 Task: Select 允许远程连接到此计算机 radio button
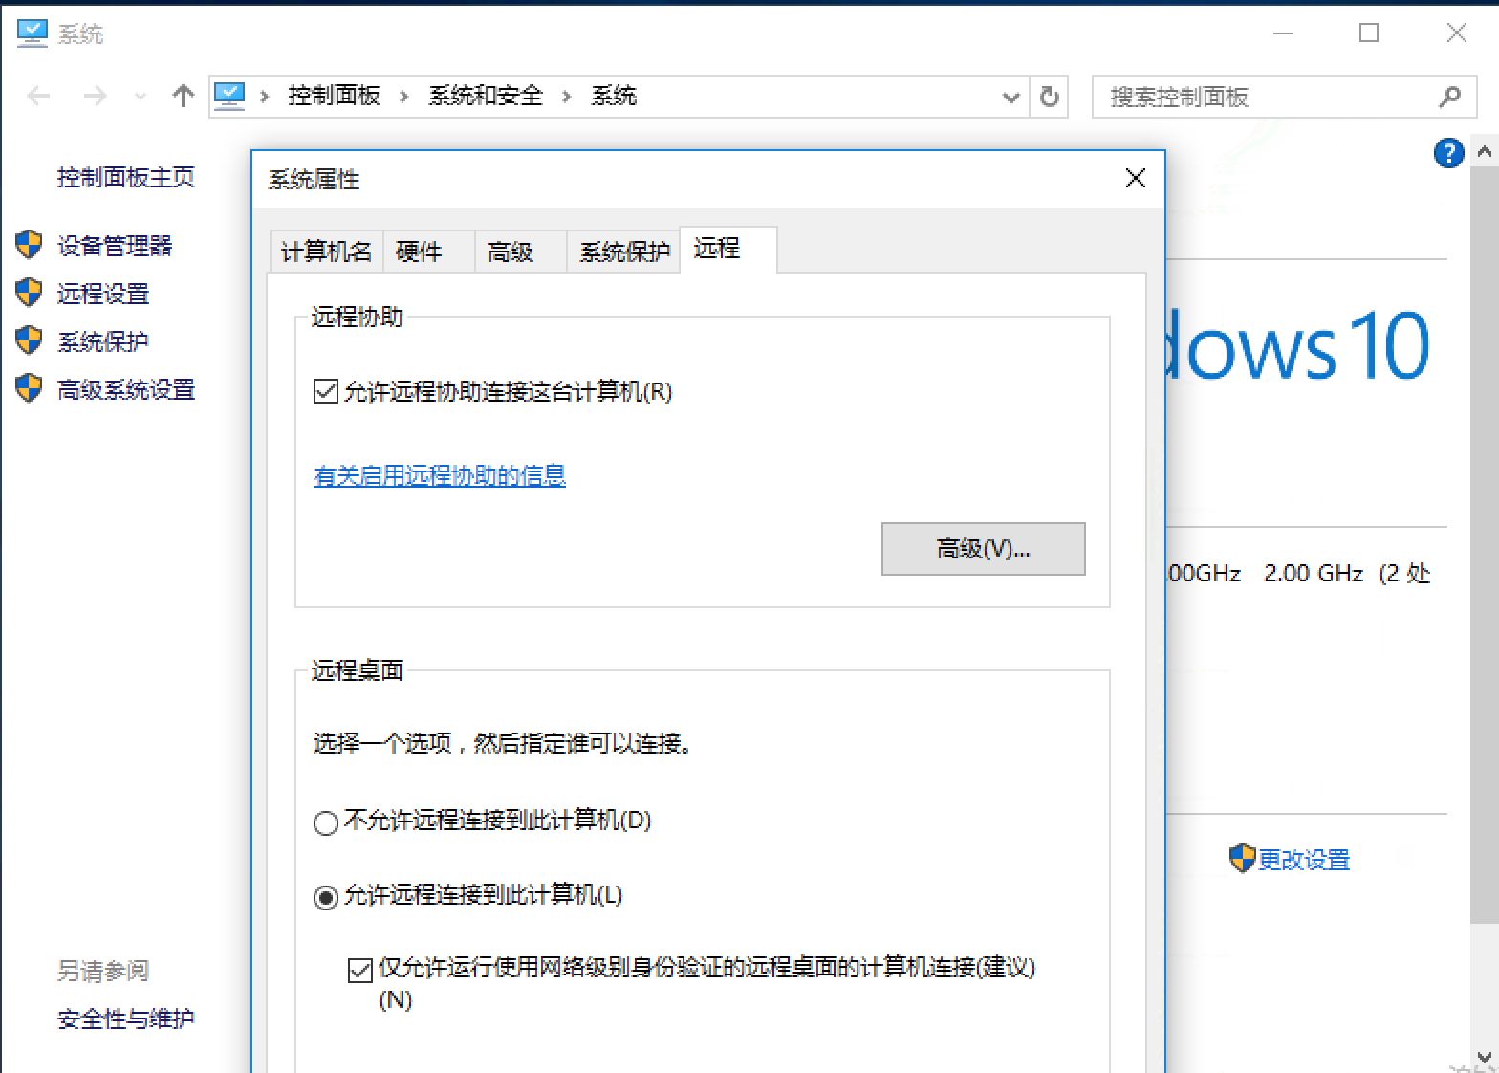click(326, 896)
